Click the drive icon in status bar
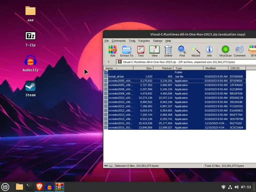256x192 pixels. 106,166
